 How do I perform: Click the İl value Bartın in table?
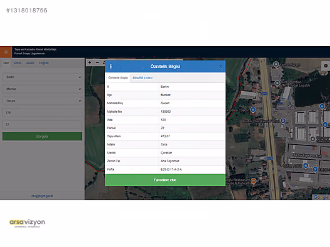pyautogui.click(x=164, y=87)
